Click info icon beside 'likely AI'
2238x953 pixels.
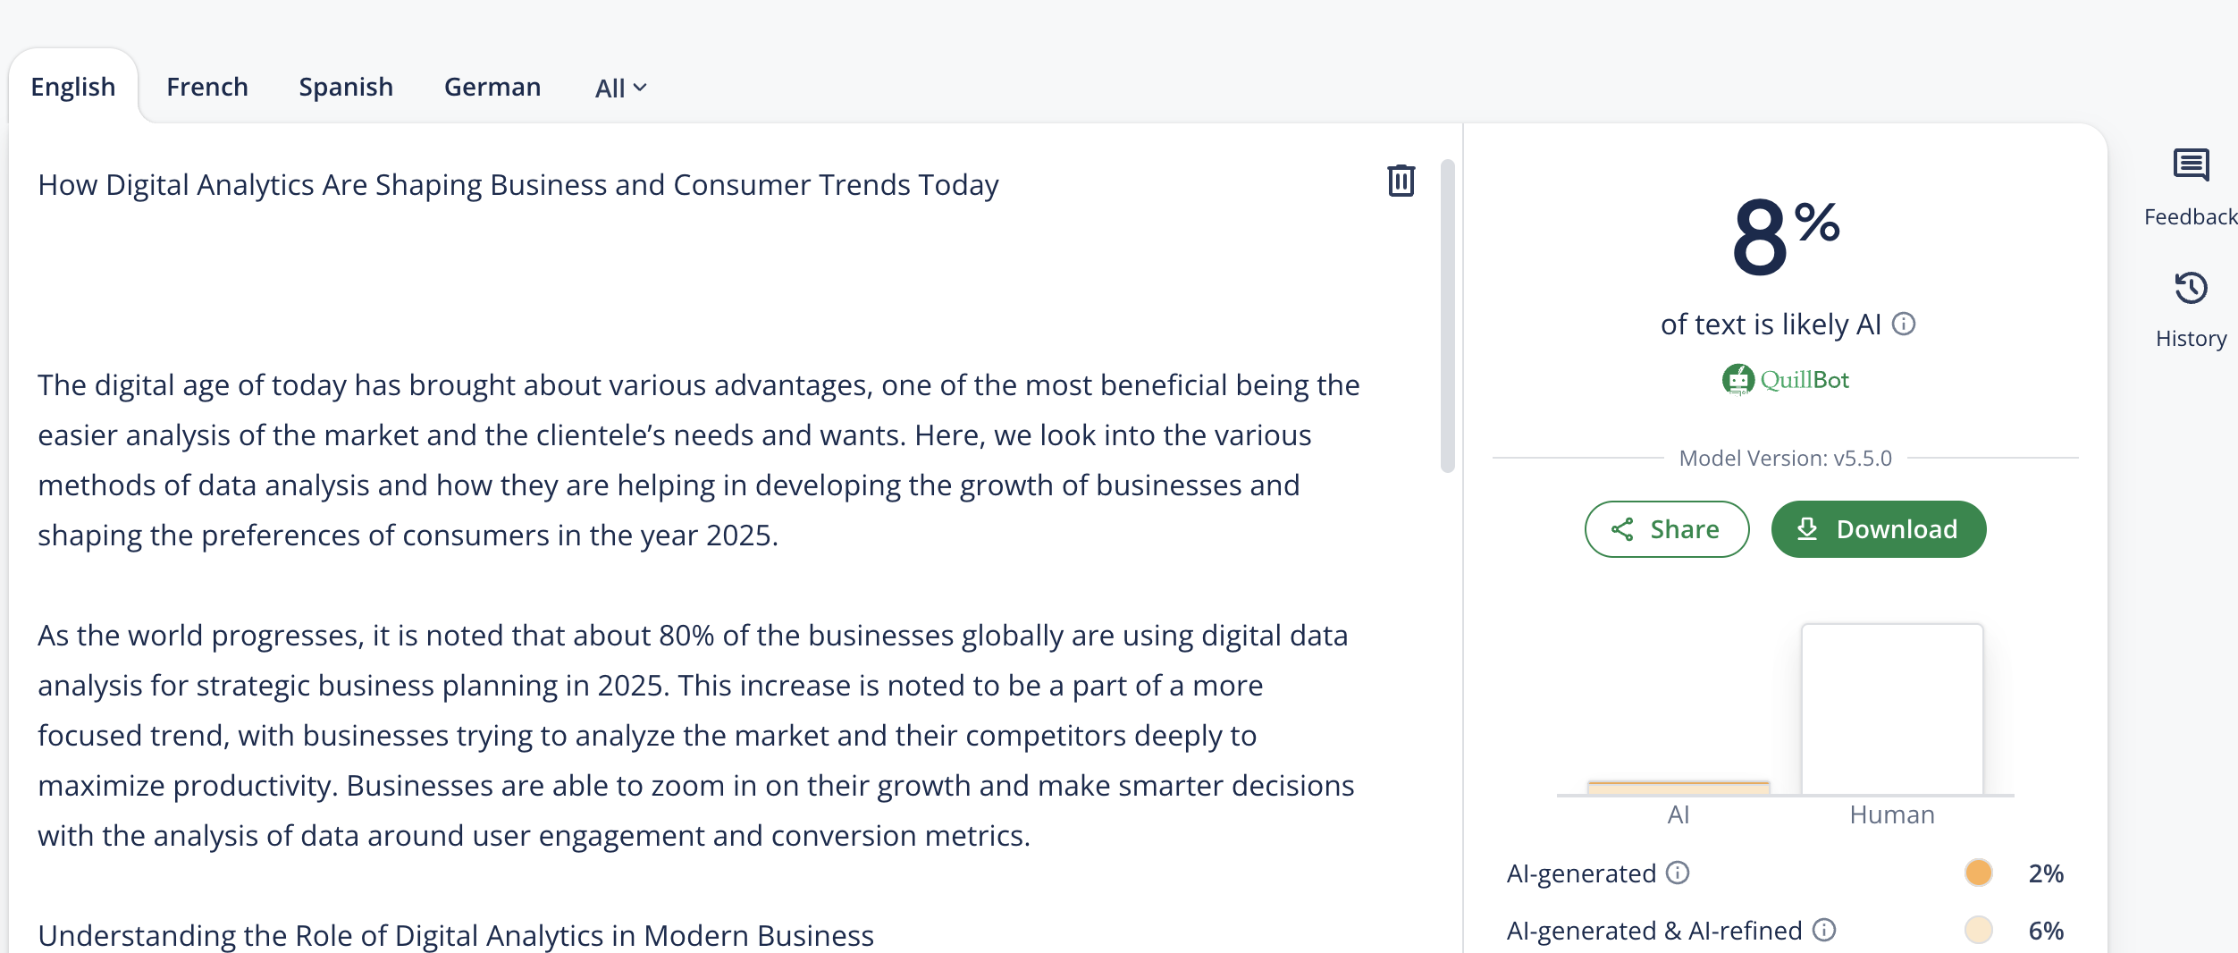click(1904, 324)
